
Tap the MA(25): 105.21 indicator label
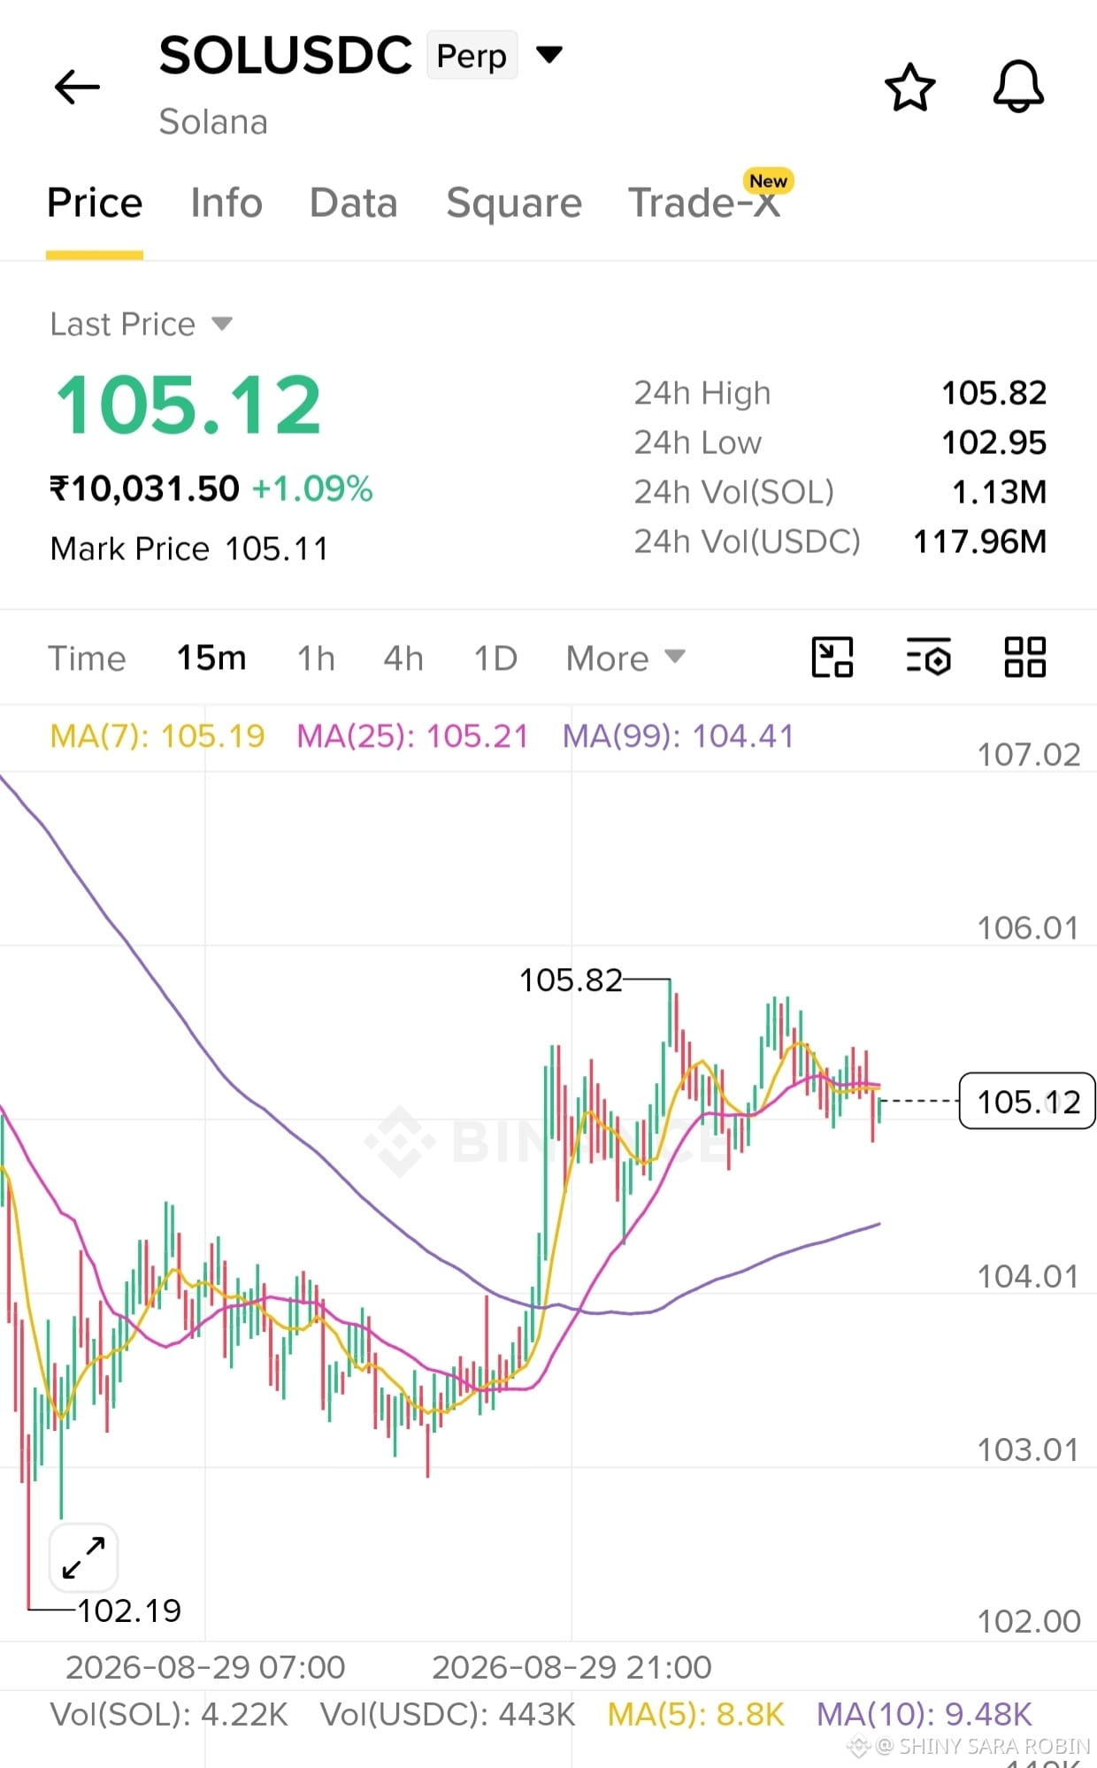412,736
